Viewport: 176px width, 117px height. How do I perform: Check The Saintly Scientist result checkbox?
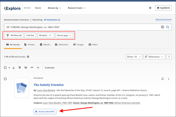pyautogui.click(x=5, y=79)
